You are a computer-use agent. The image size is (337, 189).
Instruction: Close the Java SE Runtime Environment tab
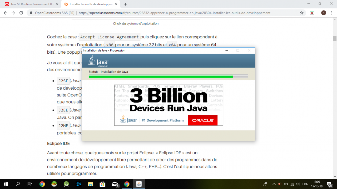point(57,4)
